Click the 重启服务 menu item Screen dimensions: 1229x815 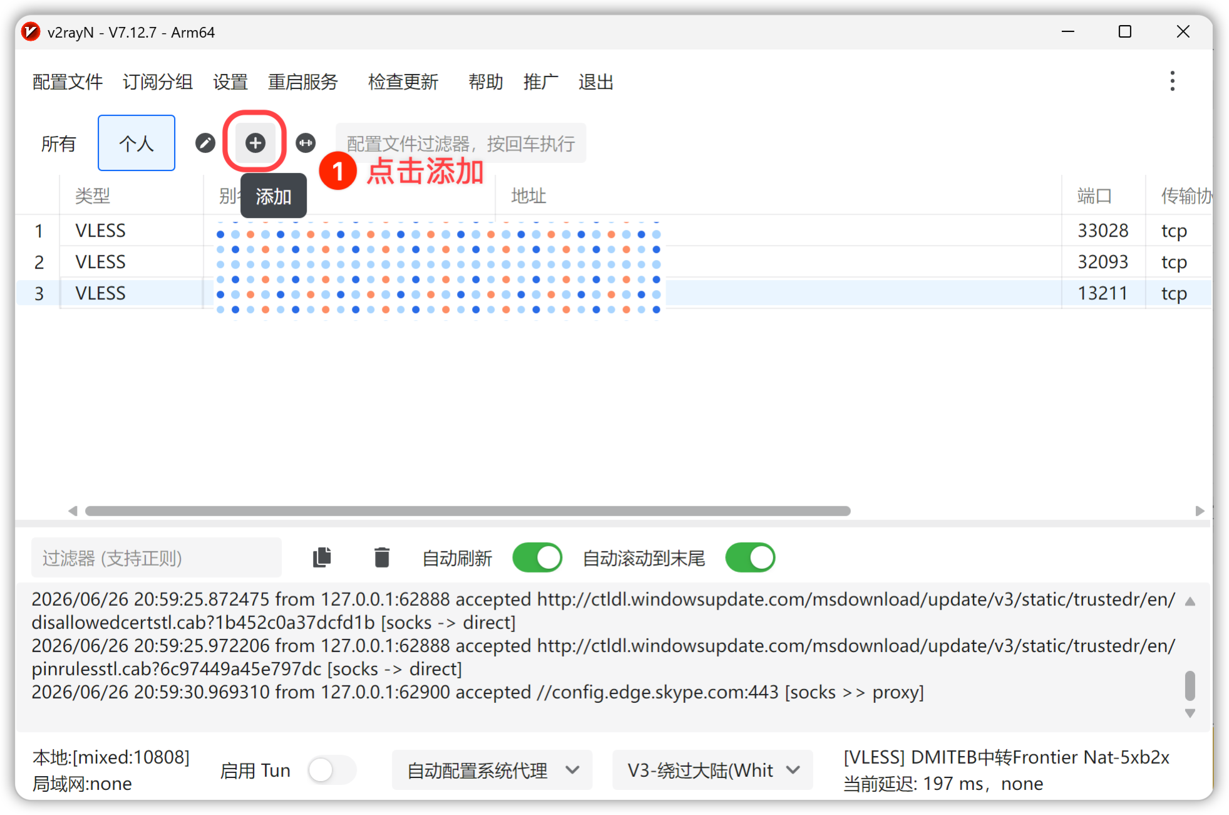click(x=303, y=82)
